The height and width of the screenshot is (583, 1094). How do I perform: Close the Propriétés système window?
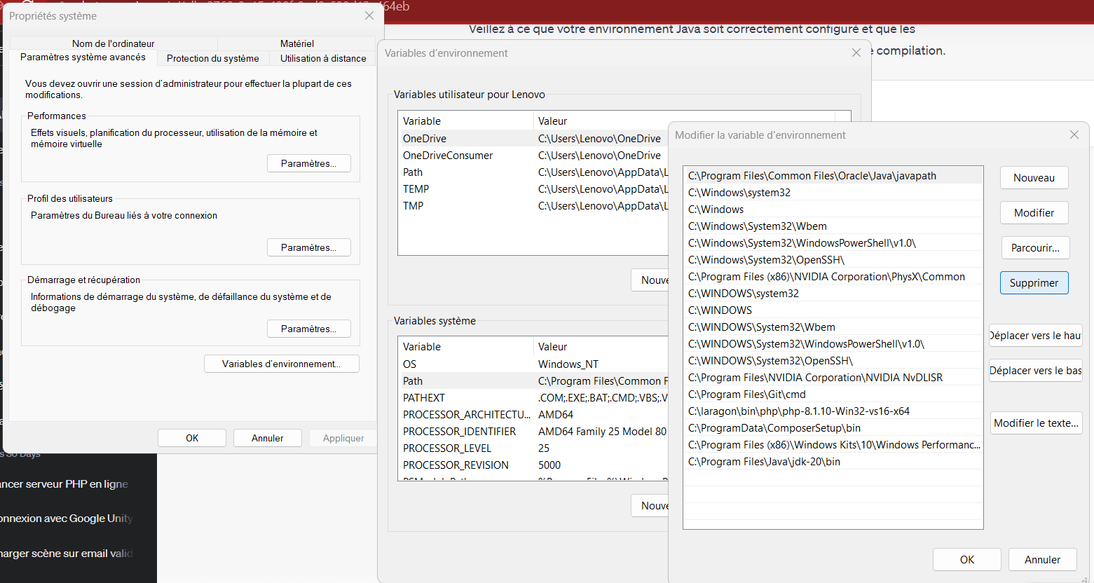coord(369,15)
